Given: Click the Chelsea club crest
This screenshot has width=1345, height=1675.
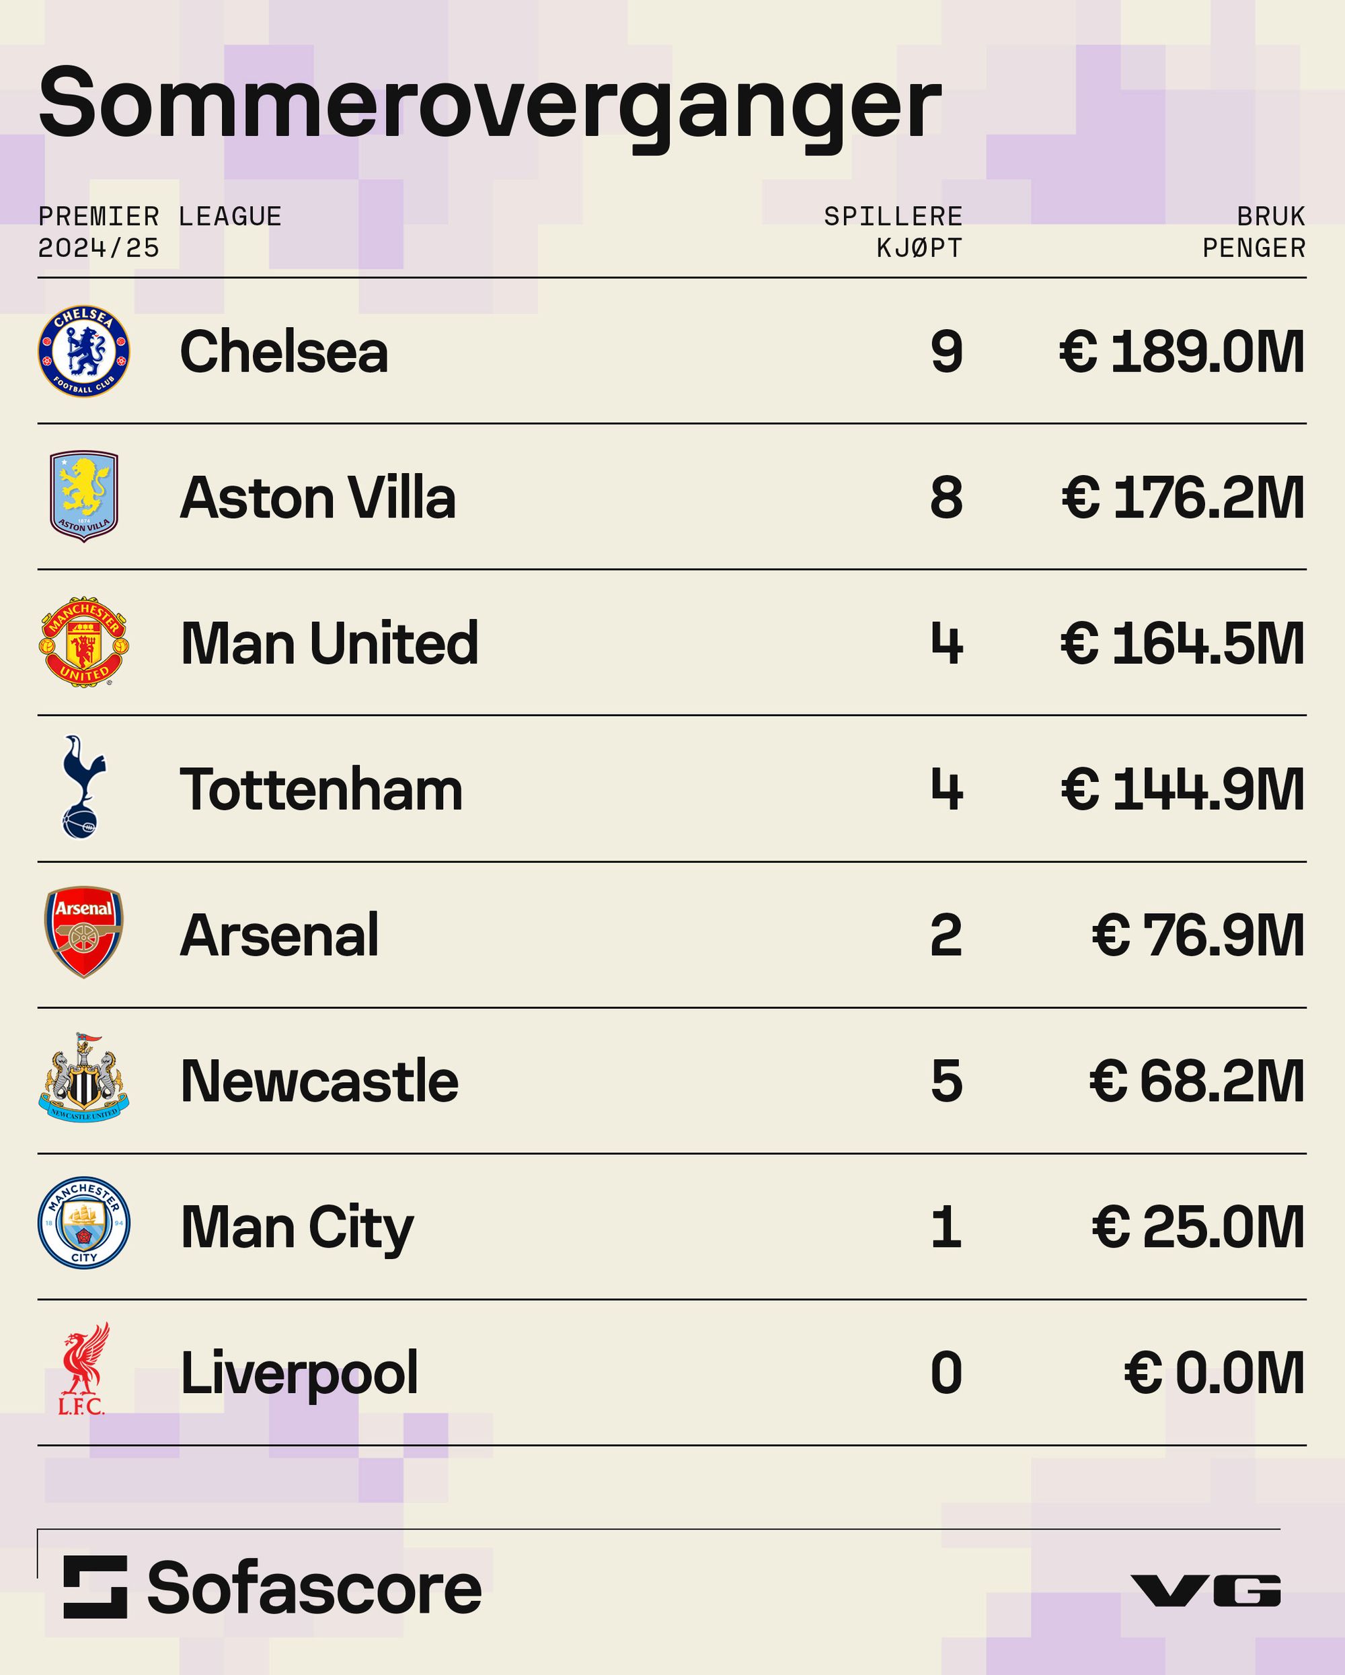Looking at the screenshot, I should 84,351.
